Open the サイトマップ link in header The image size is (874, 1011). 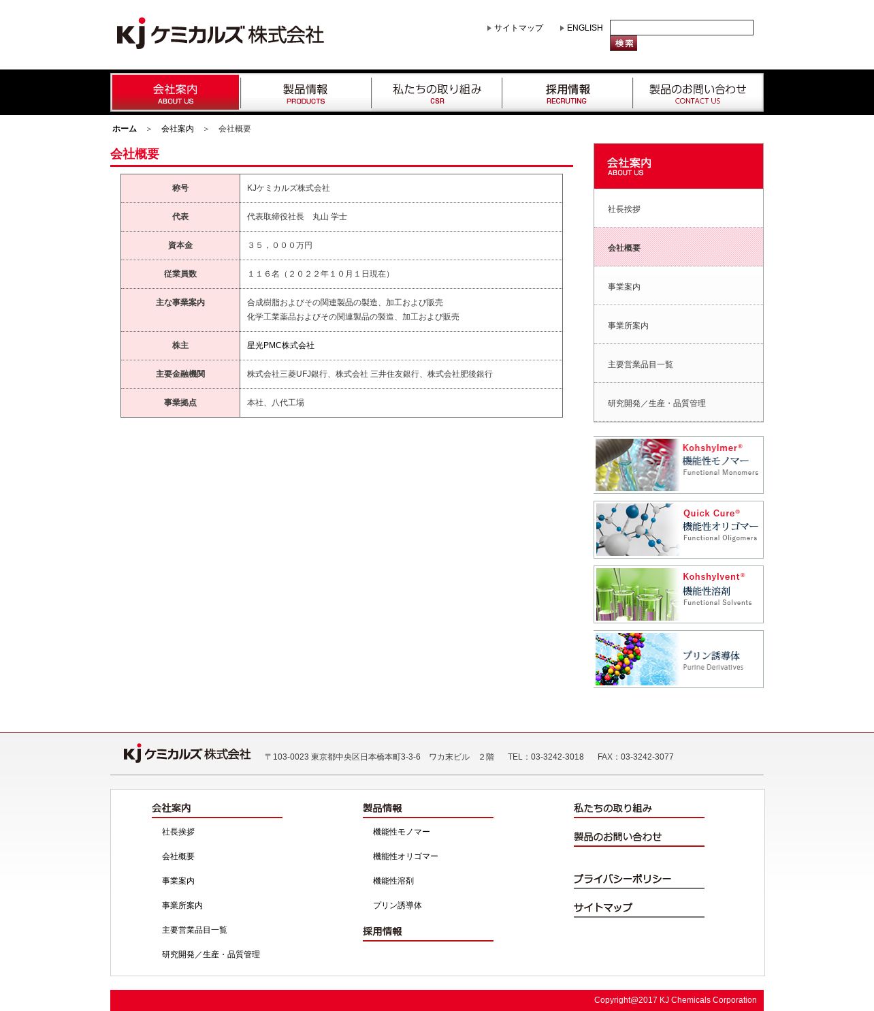click(x=518, y=28)
